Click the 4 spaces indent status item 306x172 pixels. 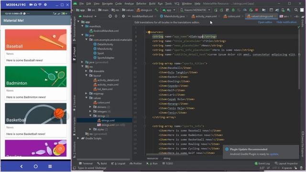[x=287, y=168]
